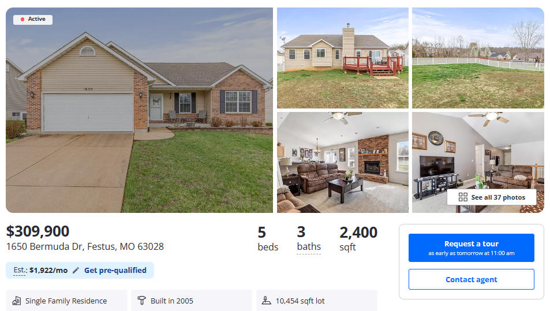
Task: Open the living room fireplace photo
Action: 343,162
